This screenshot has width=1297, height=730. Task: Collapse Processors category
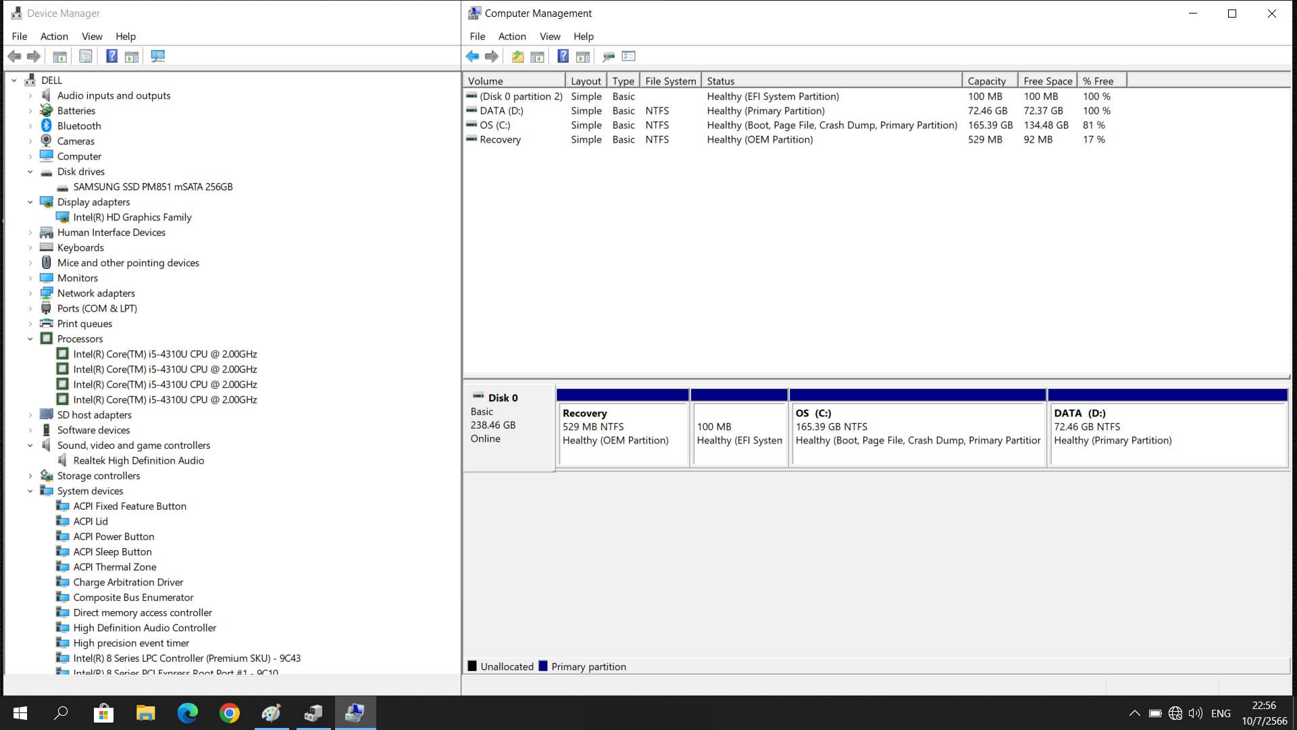[x=30, y=339]
